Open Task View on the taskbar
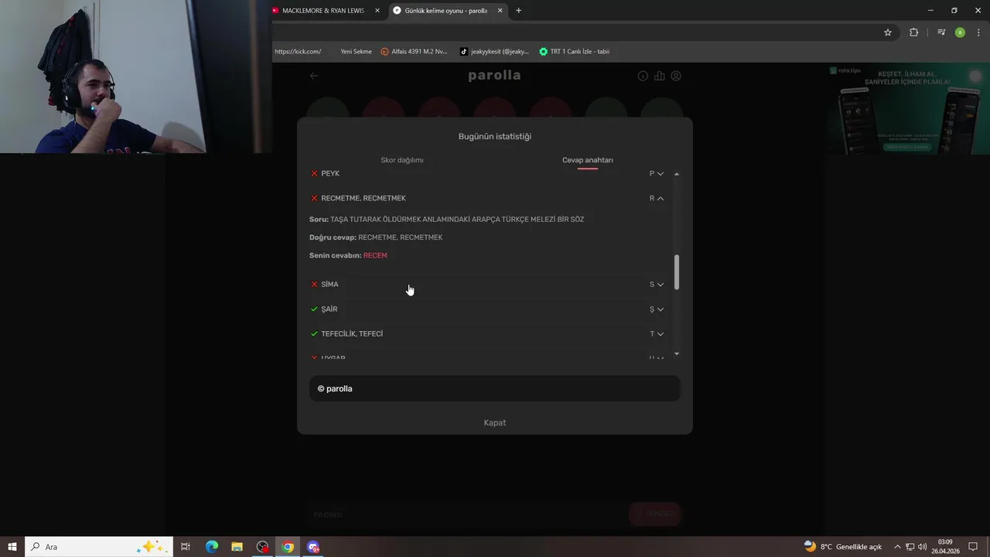The image size is (990, 557). (x=186, y=547)
